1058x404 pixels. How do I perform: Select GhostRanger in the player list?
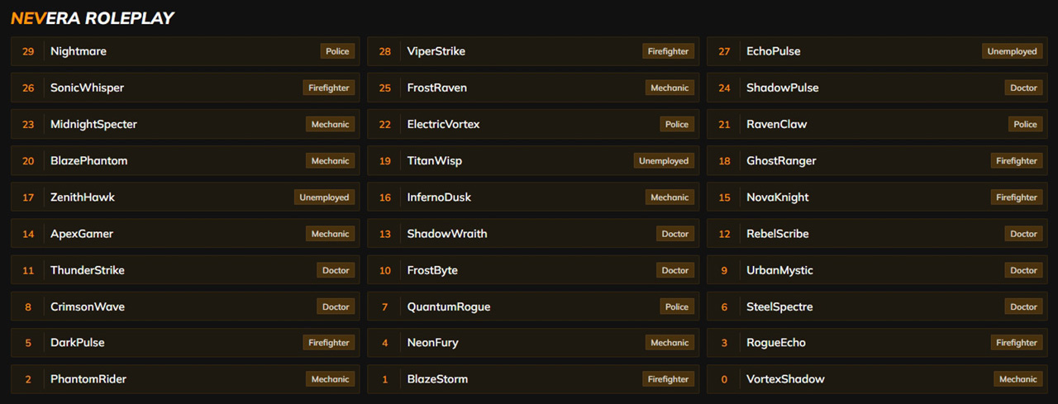[x=781, y=161]
